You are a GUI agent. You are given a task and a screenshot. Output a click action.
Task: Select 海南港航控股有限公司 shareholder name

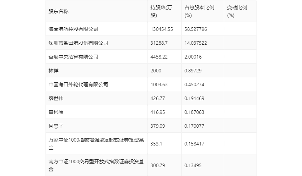pyautogui.click(x=74, y=29)
